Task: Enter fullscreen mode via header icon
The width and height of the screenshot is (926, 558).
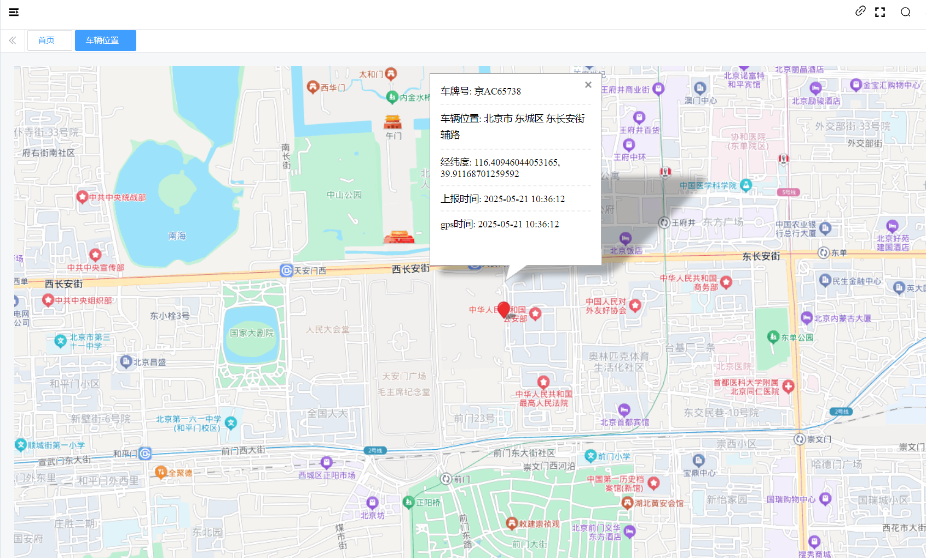Action: 880,12
